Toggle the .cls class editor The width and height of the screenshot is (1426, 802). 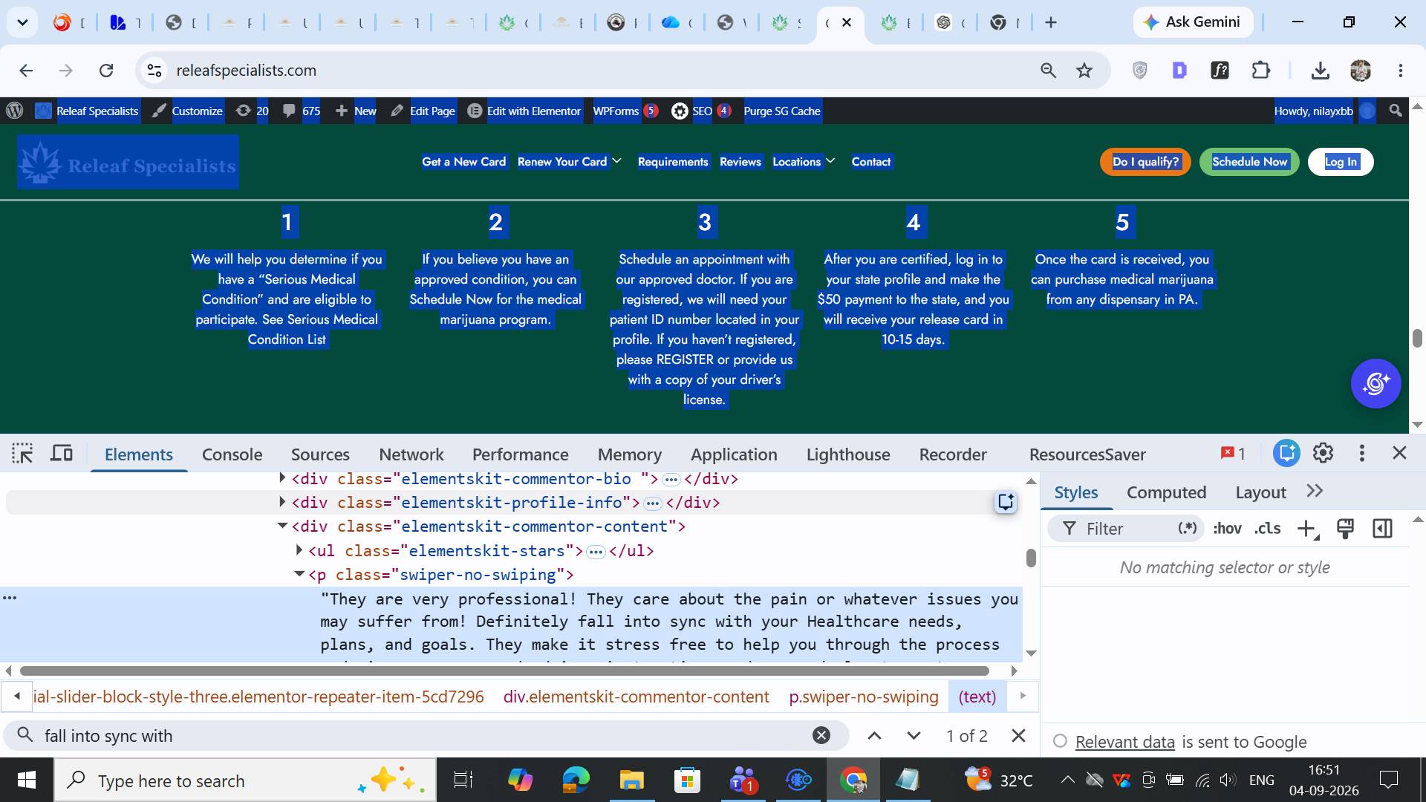pos(1267,528)
